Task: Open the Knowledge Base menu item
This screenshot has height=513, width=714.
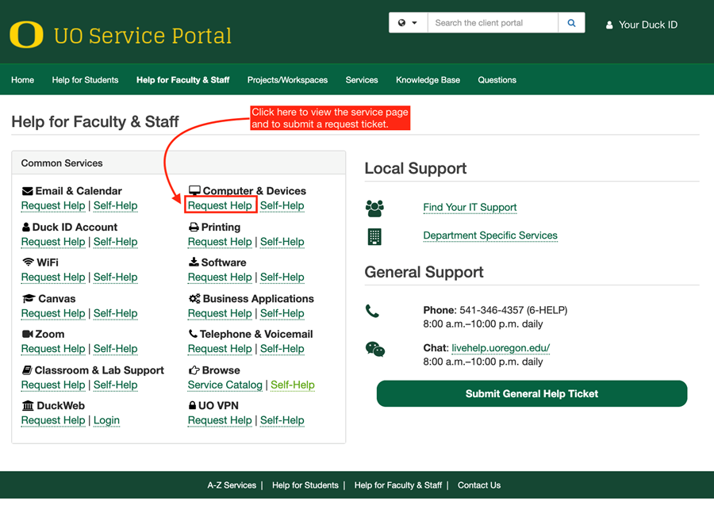Action: tap(428, 79)
